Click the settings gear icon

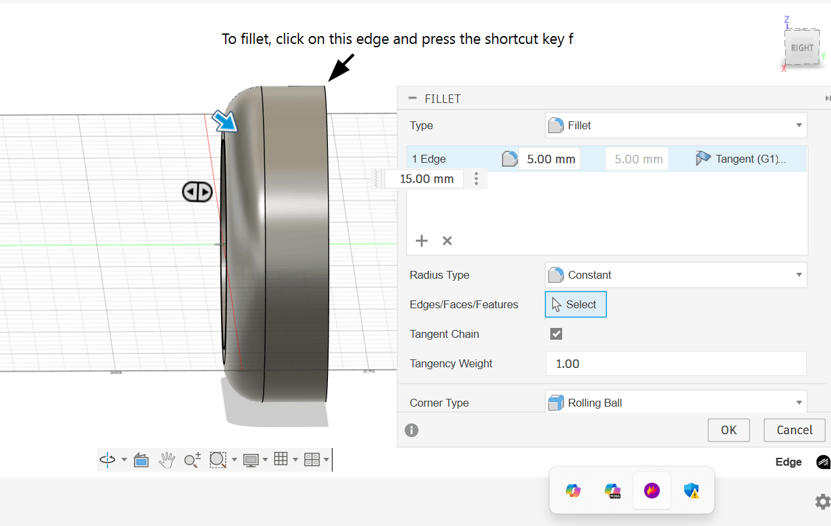click(822, 502)
